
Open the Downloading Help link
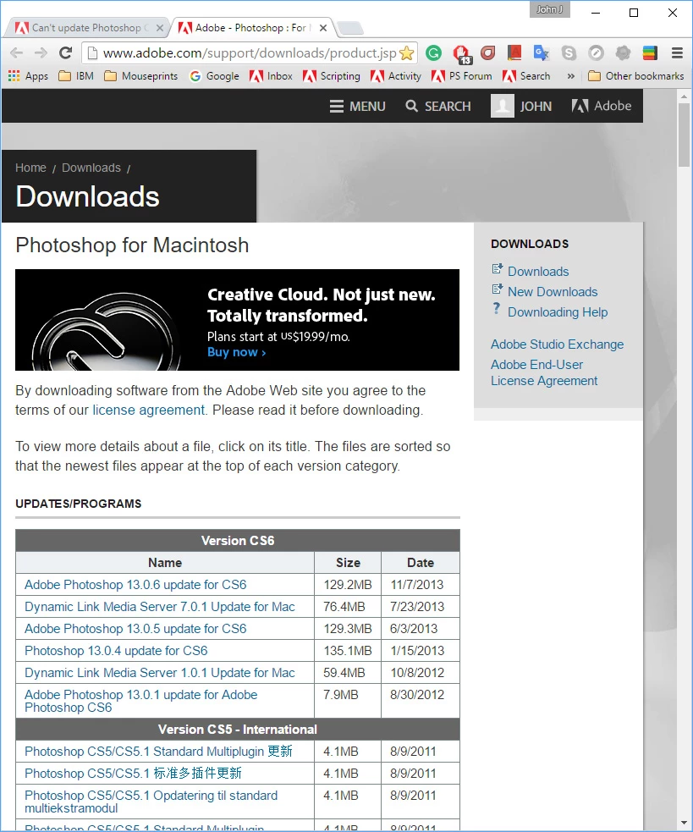558,312
